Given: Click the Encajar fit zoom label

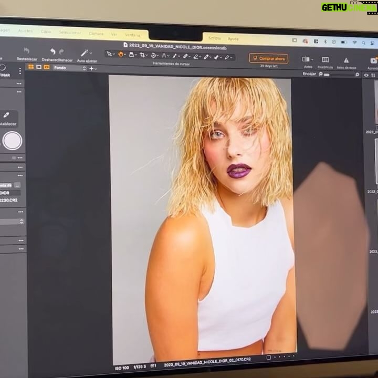Looking at the screenshot, I should coord(309,74).
